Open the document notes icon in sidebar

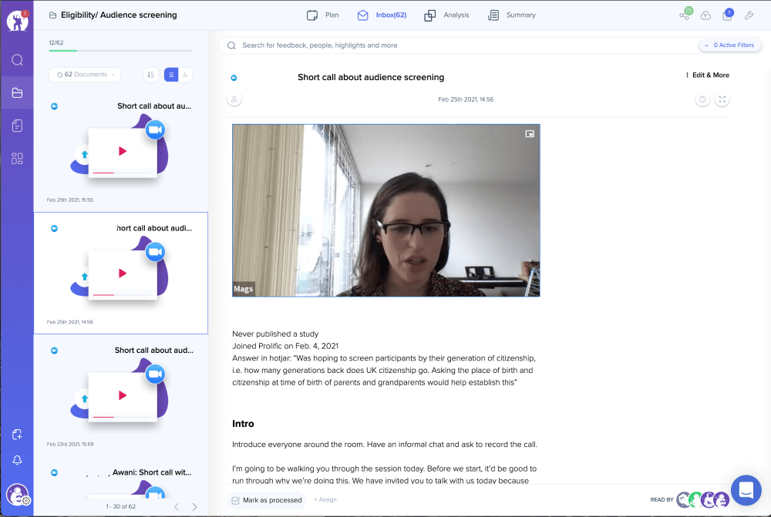[x=17, y=126]
